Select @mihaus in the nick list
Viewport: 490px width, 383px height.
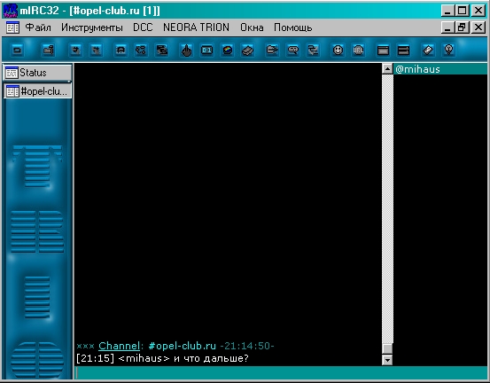click(x=440, y=69)
